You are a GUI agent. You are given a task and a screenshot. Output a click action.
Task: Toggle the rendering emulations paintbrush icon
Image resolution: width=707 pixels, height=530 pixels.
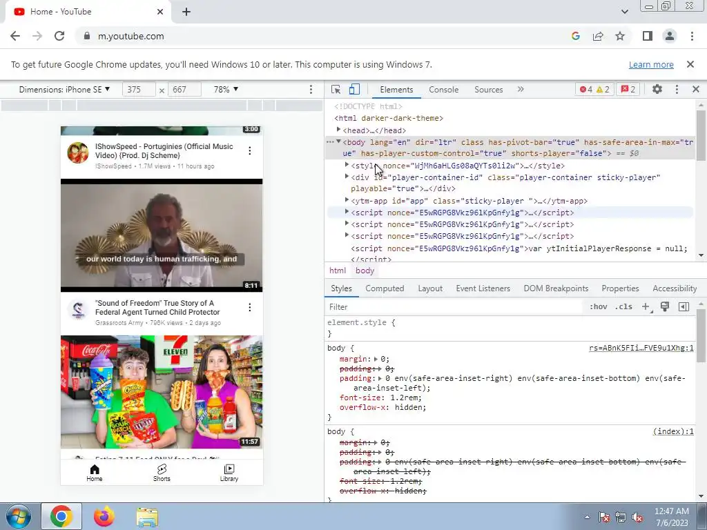[665, 307]
